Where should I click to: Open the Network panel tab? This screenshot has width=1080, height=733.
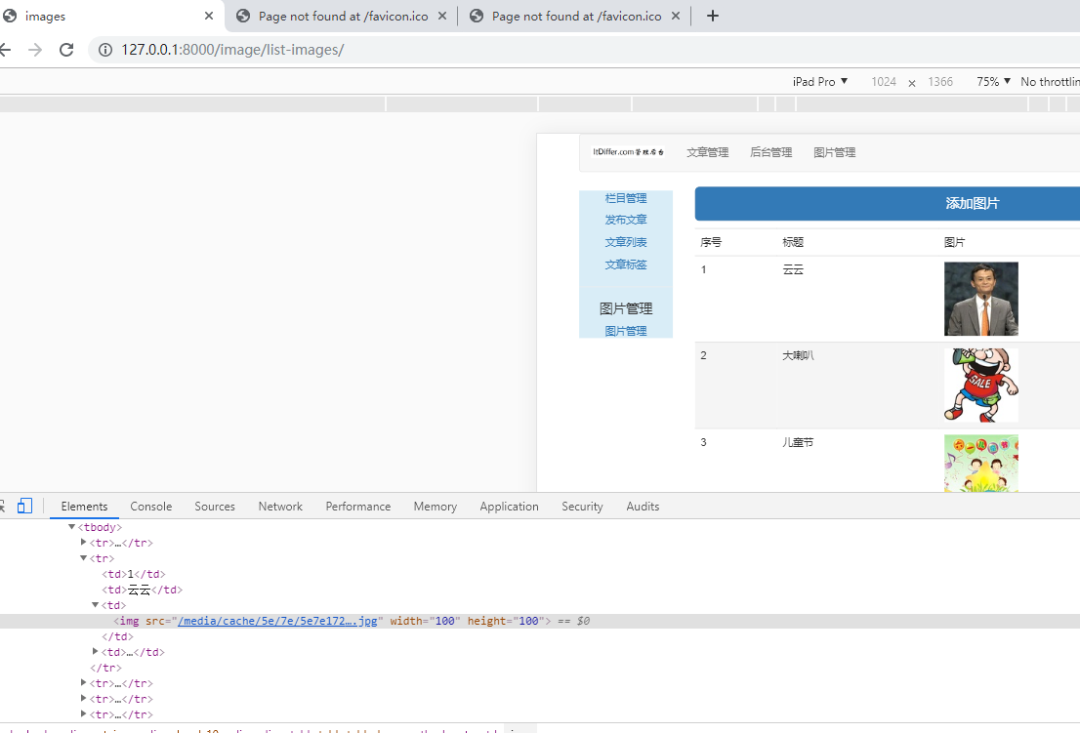pos(280,506)
